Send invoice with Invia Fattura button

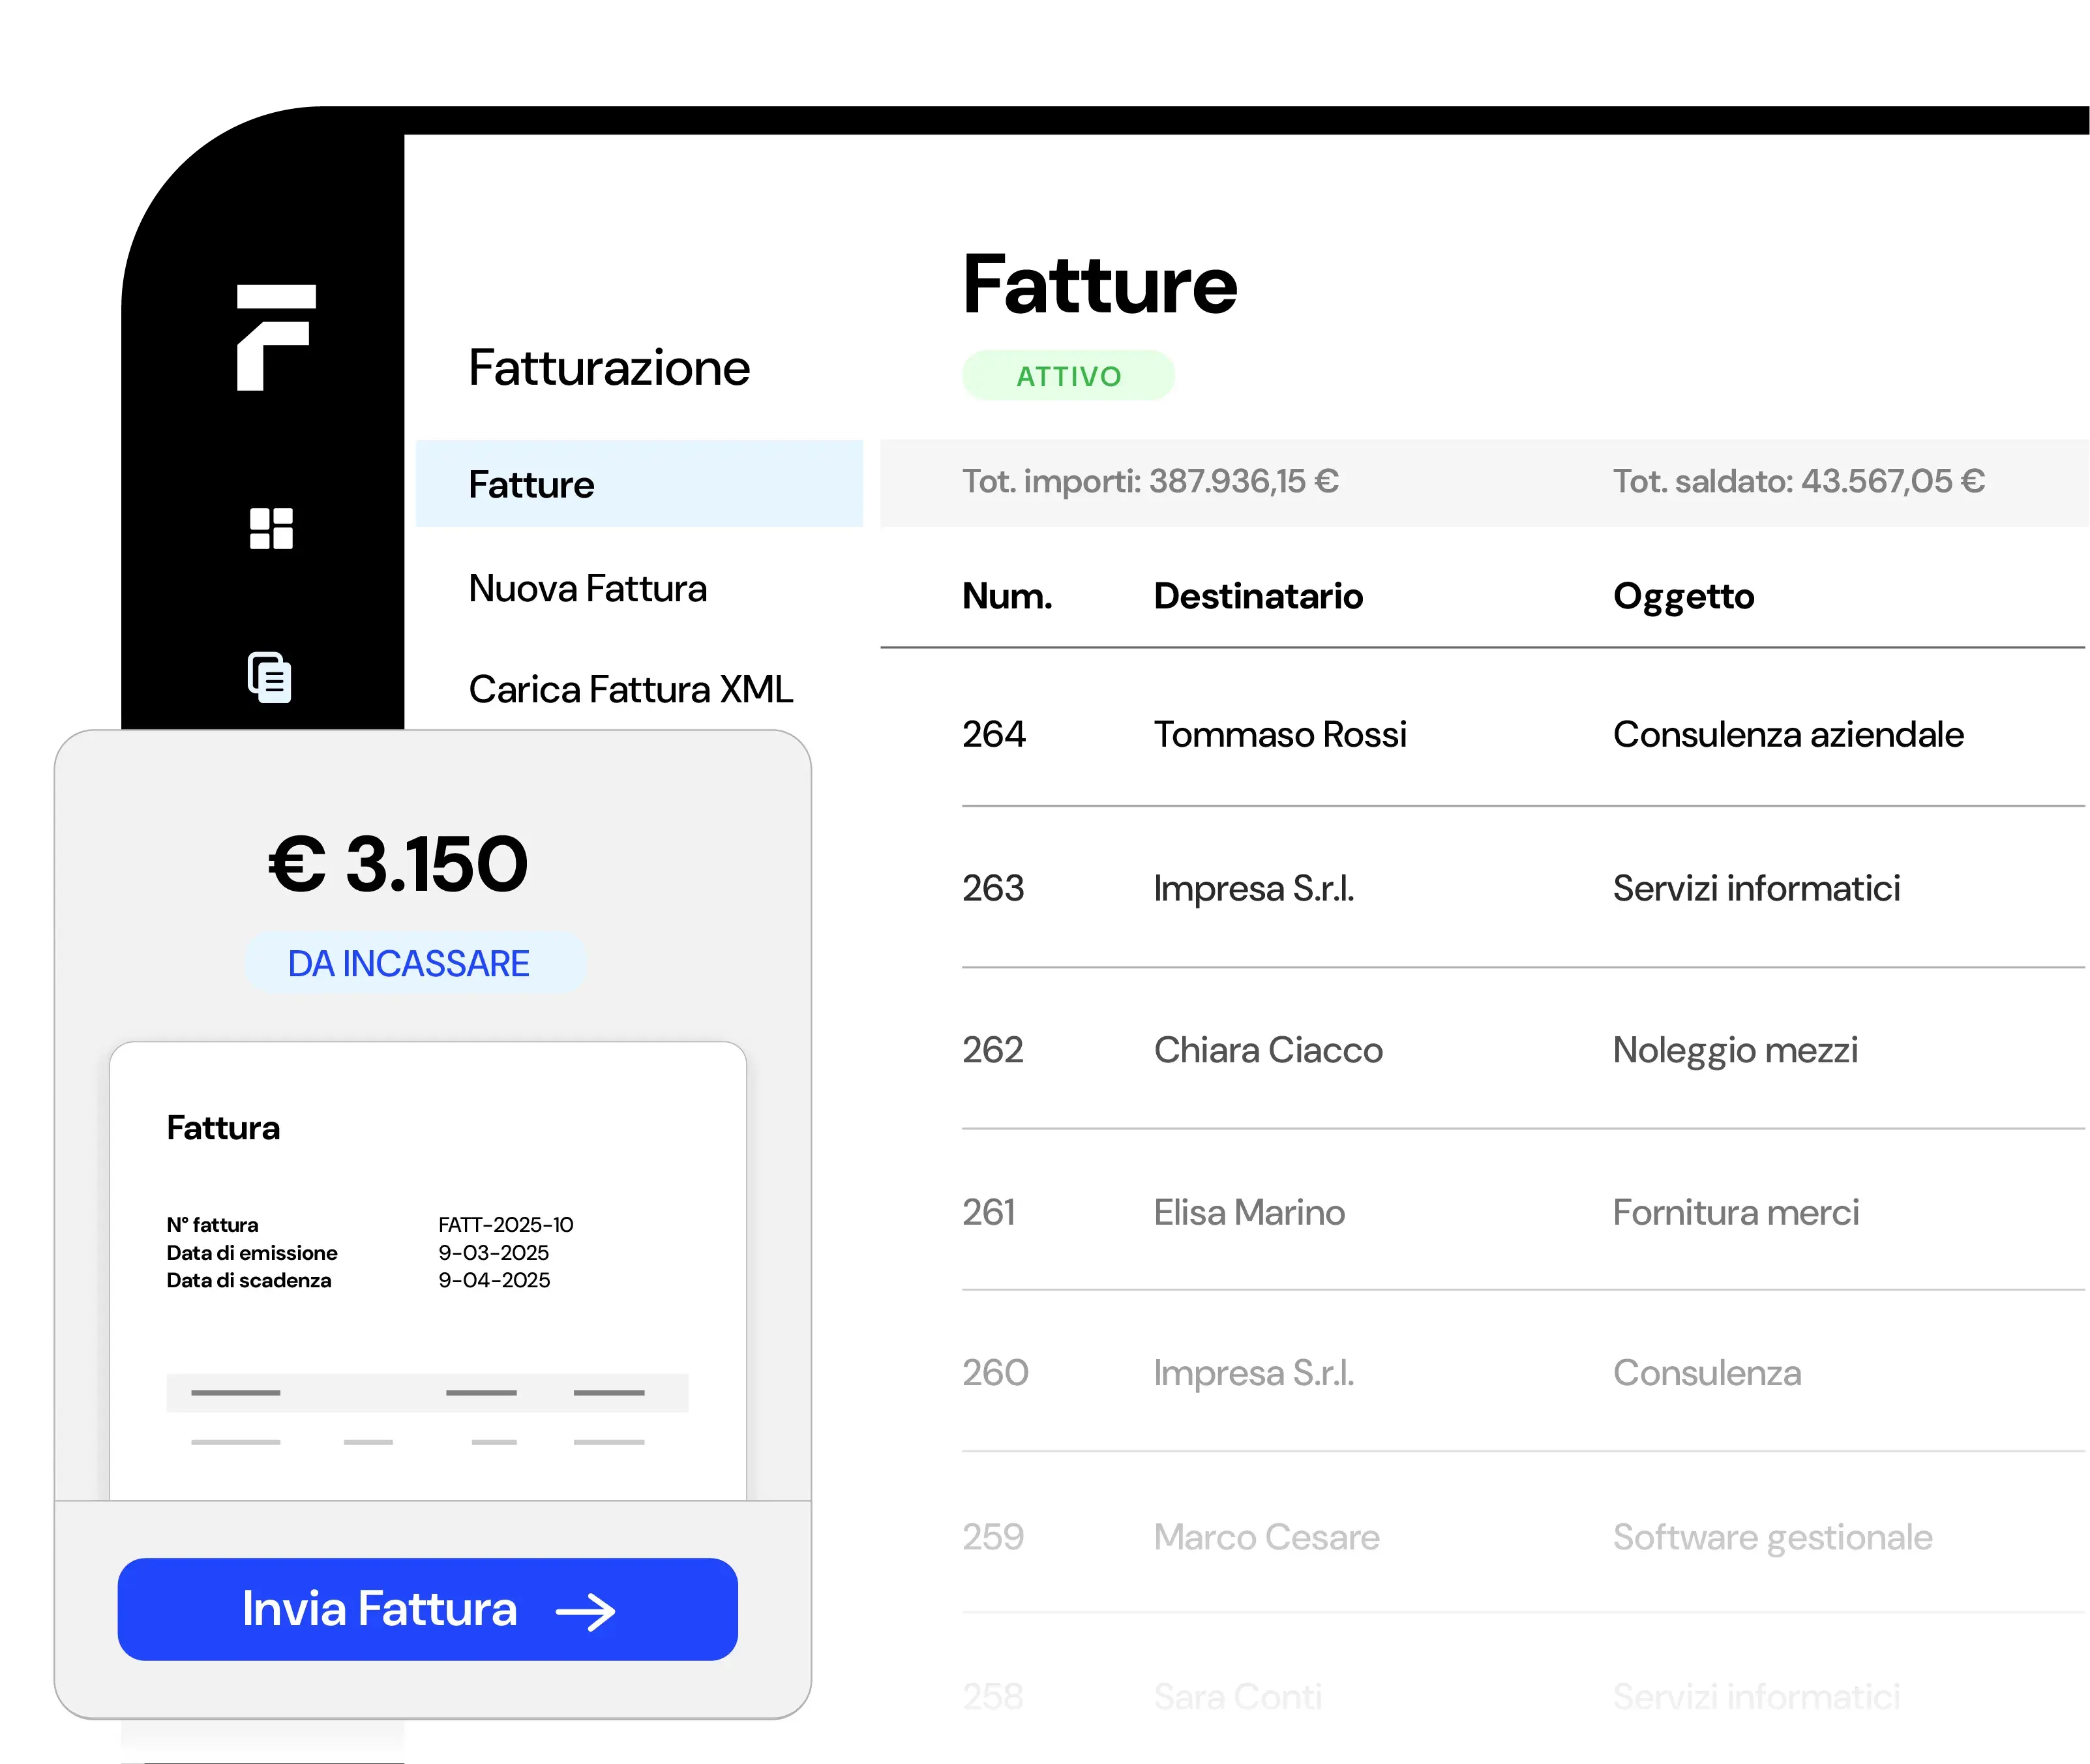click(428, 1609)
